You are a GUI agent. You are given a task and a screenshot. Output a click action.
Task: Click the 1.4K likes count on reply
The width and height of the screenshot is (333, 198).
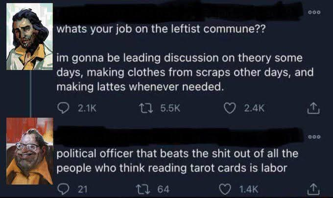pyautogui.click(x=249, y=189)
